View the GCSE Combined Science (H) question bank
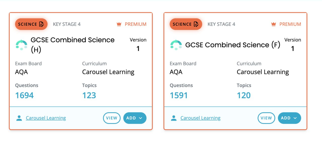 pyautogui.click(x=112, y=118)
